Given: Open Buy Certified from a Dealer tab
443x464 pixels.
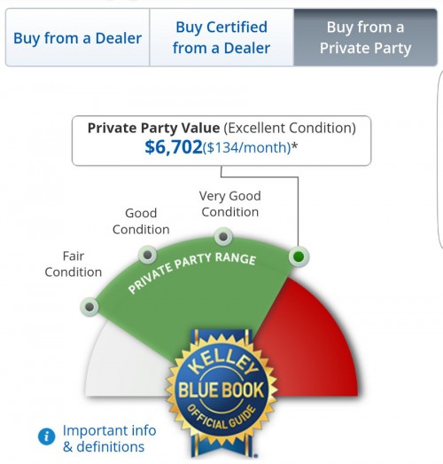Looking at the screenshot, I should pos(221,37).
